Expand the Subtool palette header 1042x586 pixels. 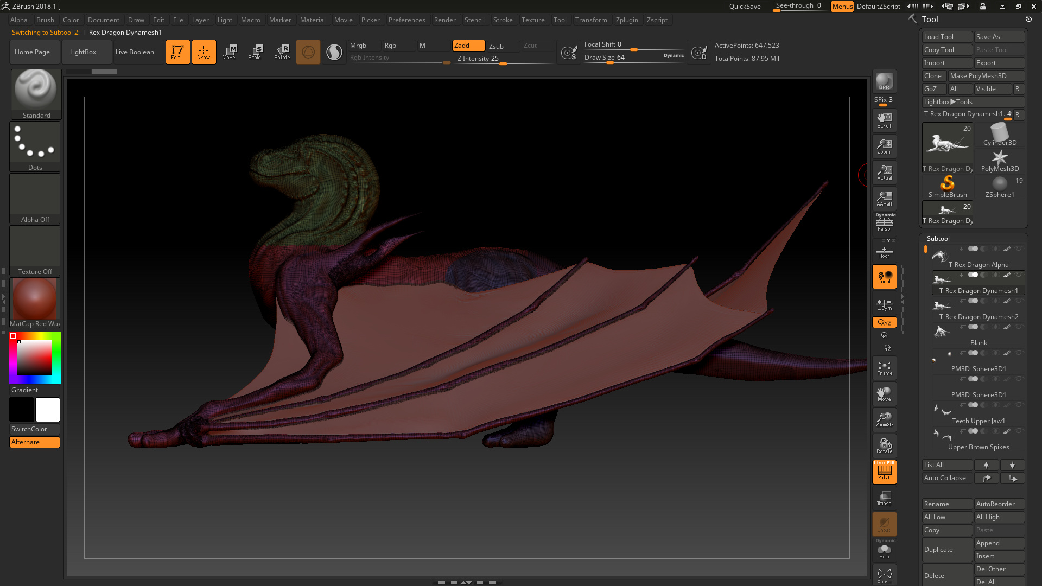point(938,239)
